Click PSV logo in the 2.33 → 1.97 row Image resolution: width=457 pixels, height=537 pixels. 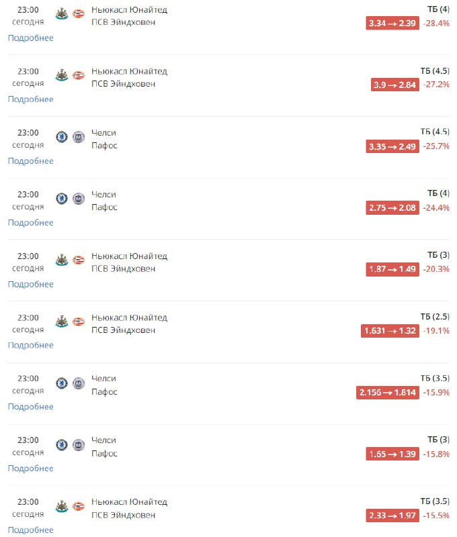point(79,506)
